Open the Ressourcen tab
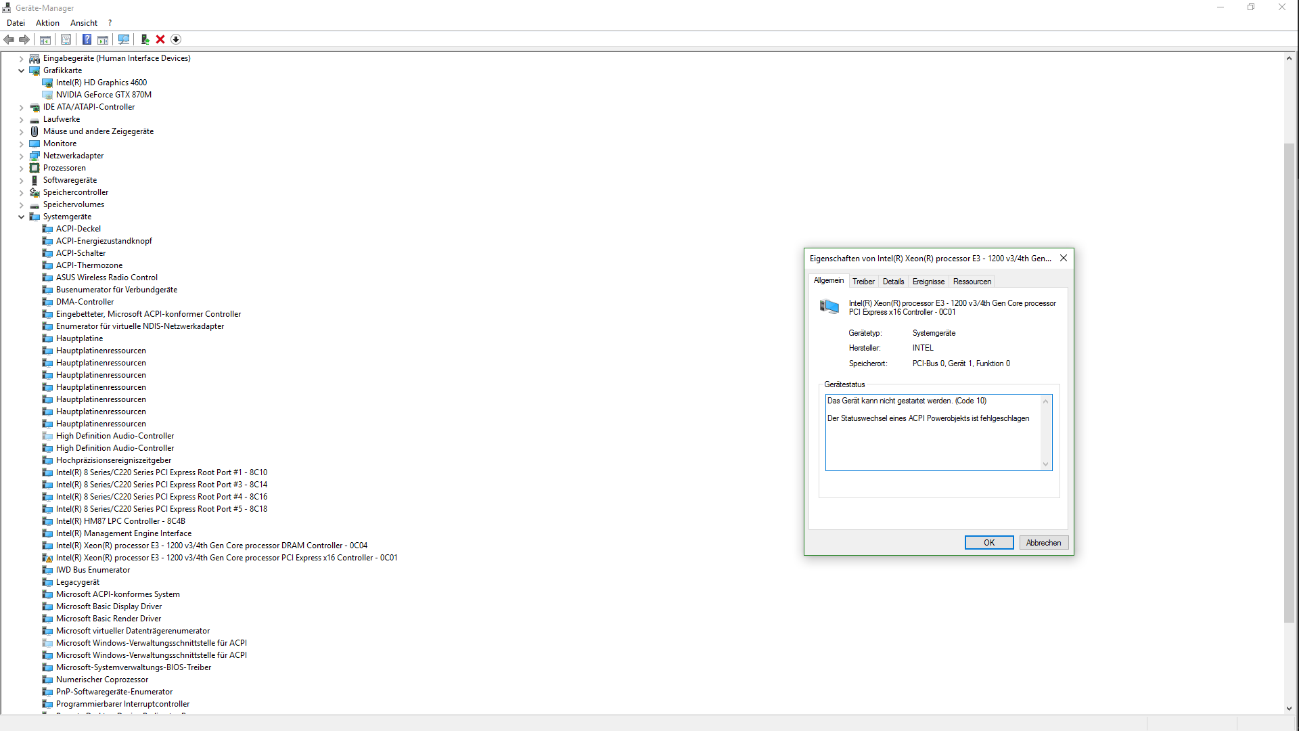The image size is (1299, 731). 972,282
